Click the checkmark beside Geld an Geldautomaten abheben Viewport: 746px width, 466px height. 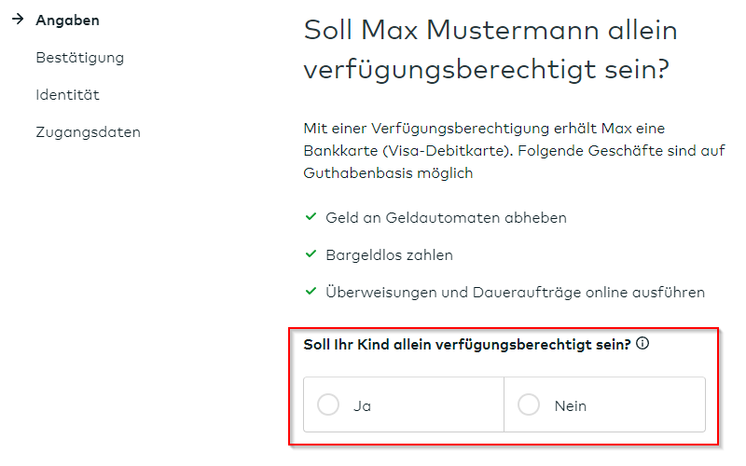[311, 217]
